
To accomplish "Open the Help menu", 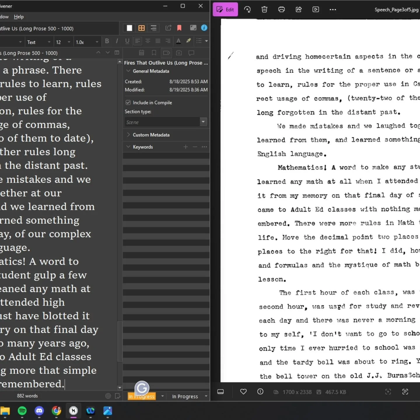I will [19, 17].
